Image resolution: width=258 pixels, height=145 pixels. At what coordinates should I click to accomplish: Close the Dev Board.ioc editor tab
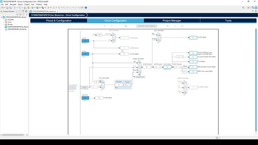(x=58, y=11)
